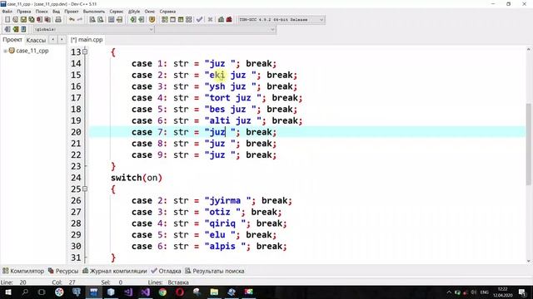Print the file using the printer icon
Viewport: 533px width, 299px height.
click(x=58, y=20)
